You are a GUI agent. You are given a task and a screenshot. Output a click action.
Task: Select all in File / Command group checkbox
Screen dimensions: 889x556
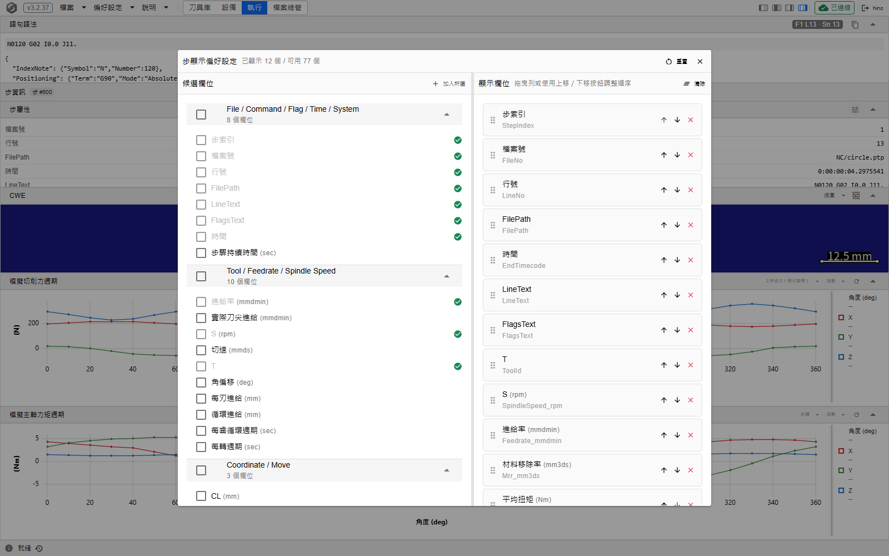[x=201, y=115]
